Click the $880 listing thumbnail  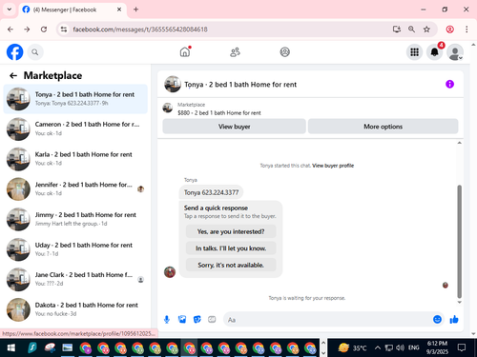coord(168,108)
